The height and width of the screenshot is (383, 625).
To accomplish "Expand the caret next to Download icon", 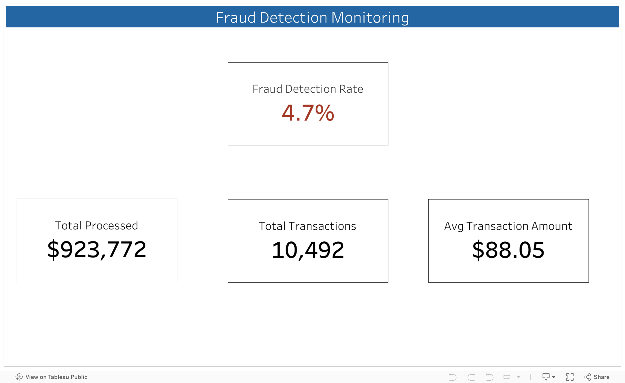I will [x=554, y=377].
